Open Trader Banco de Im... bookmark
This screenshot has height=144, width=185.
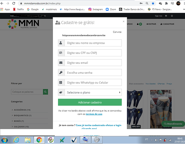coord(132,9)
